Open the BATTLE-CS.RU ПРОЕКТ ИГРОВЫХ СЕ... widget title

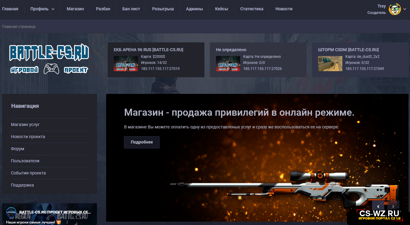click(55, 212)
